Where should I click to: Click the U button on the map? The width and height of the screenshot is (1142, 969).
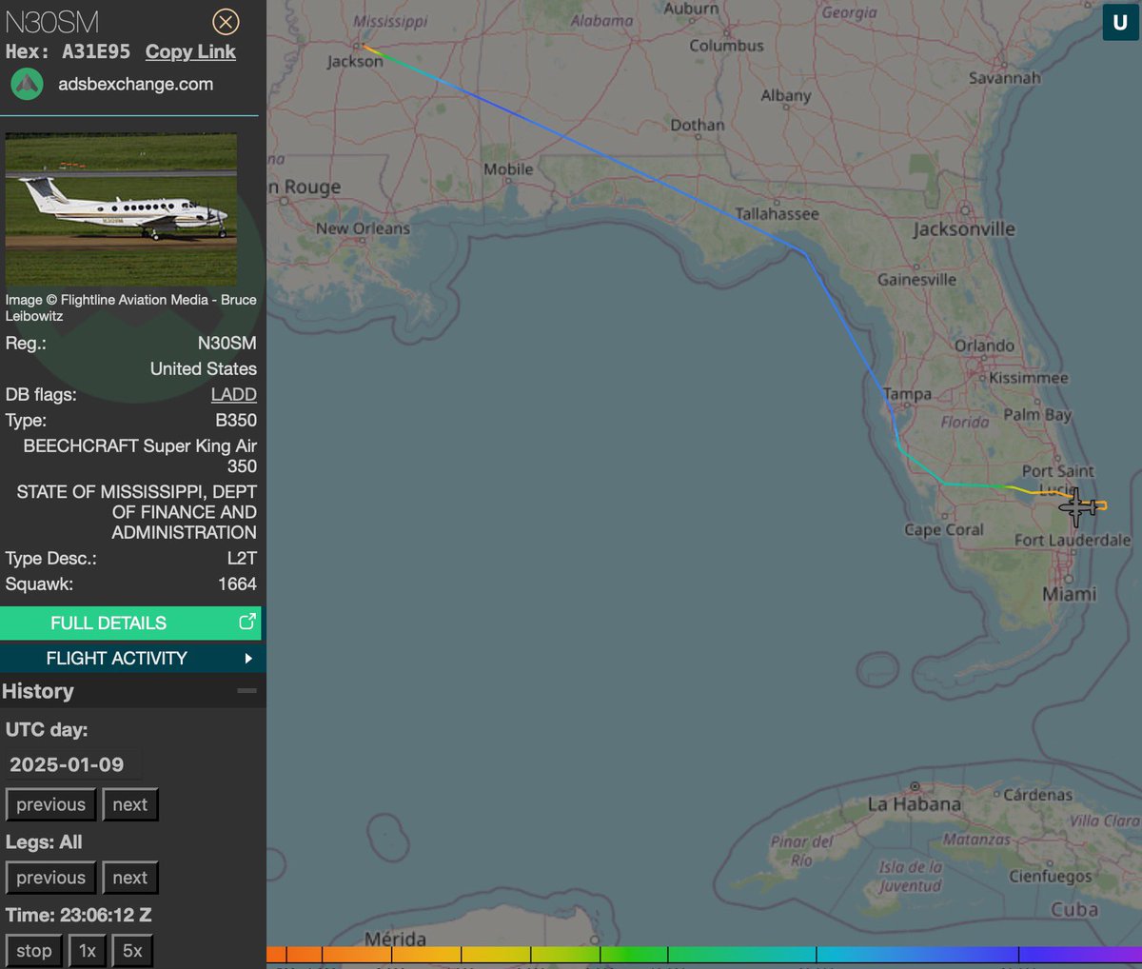[1120, 23]
